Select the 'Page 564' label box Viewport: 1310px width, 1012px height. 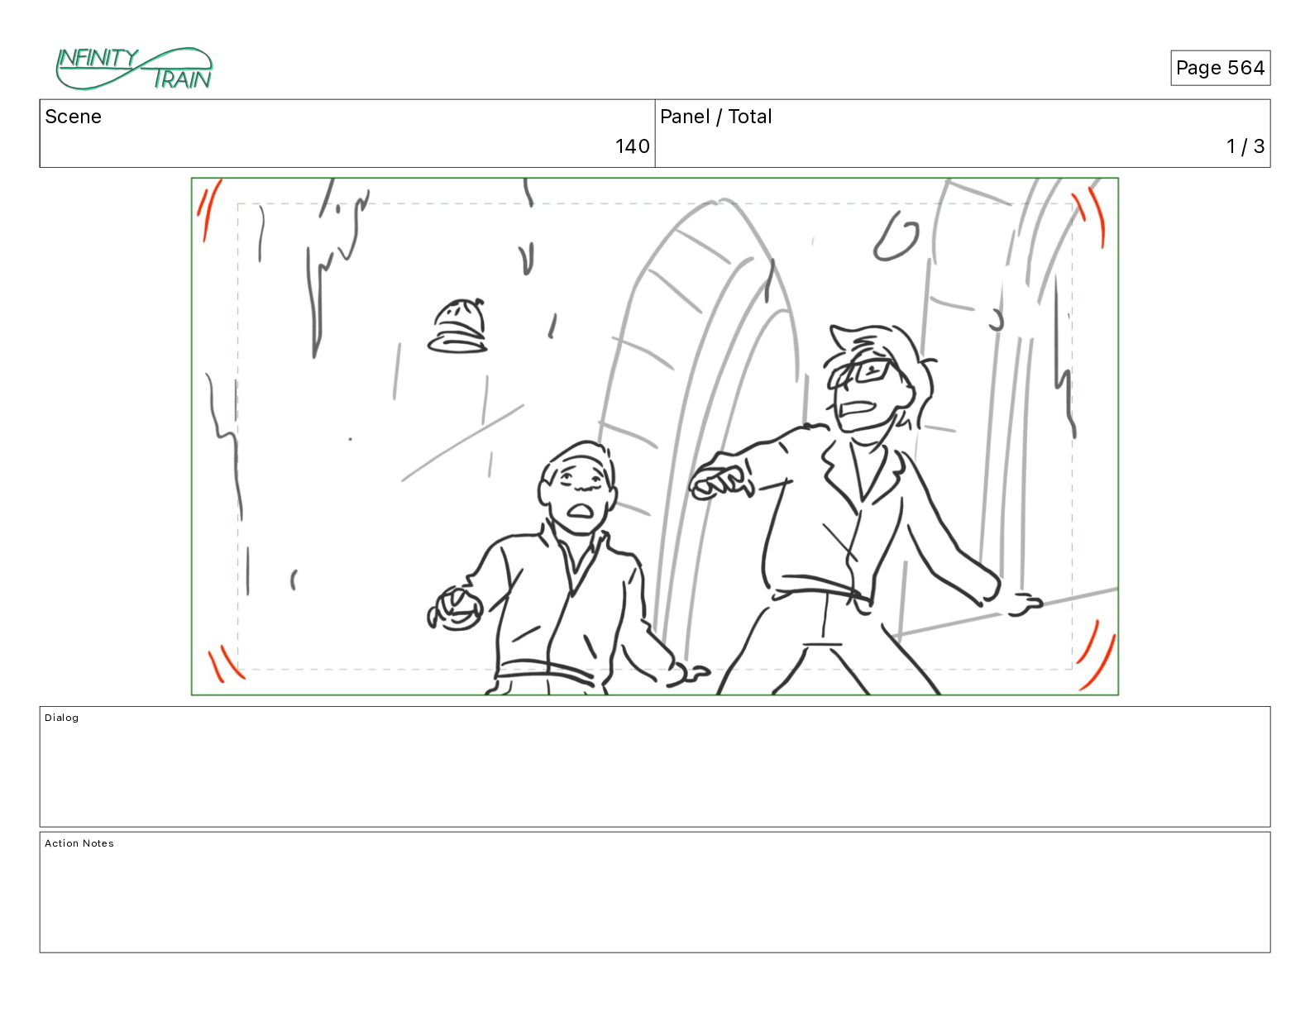(1220, 68)
